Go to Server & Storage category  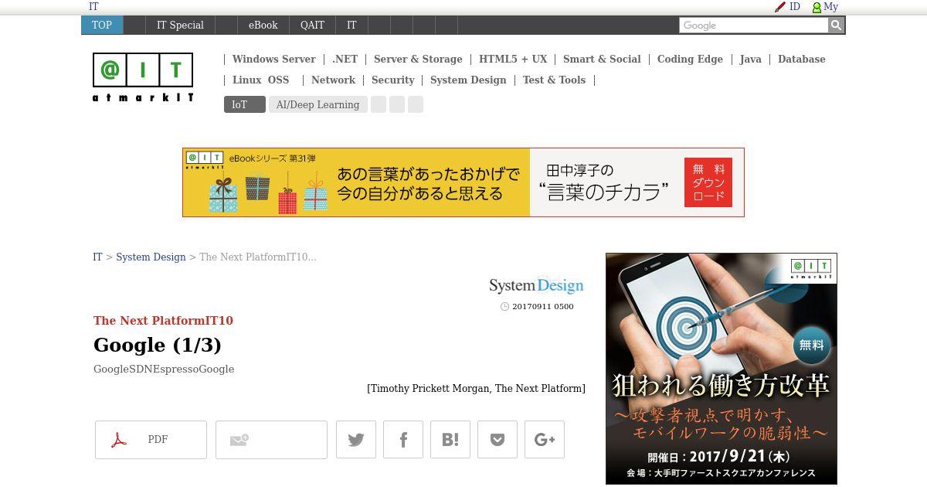(418, 59)
